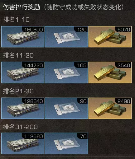Screen dimensions: 135x159
Task: Select the 112560 cash stack tile
Action: pyautogui.click(x=23, y=143)
